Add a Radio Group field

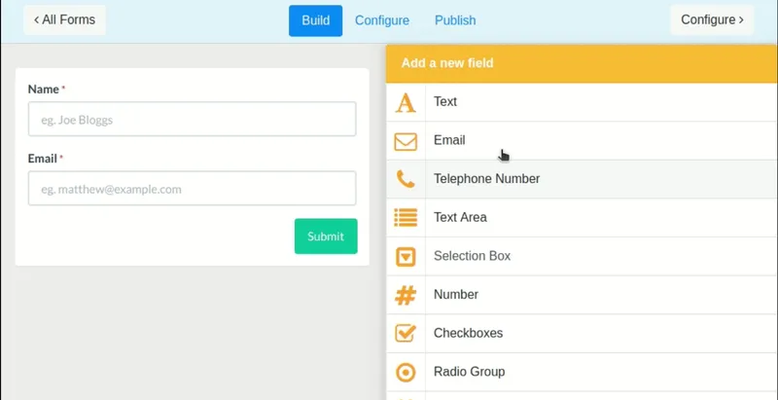point(582,372)
